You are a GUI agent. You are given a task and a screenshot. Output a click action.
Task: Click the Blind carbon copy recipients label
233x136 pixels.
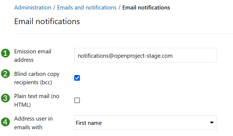(x=37, y=78)
